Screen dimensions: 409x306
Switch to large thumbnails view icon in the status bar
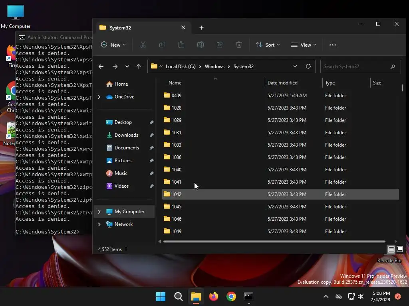point(400,249)
